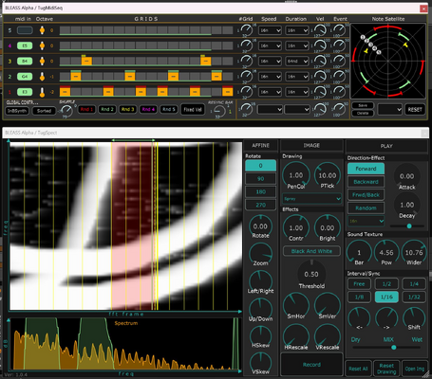Click the E5 midi in note box
Screen dimensions: 432x379
[25, 45]
